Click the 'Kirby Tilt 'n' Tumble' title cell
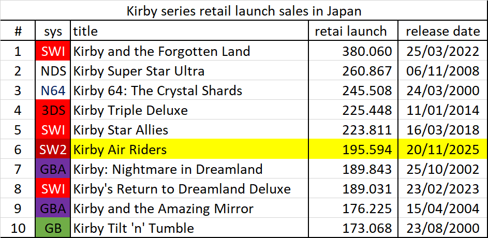The width and height of the screenshot is (488, 238). point(134,228)
